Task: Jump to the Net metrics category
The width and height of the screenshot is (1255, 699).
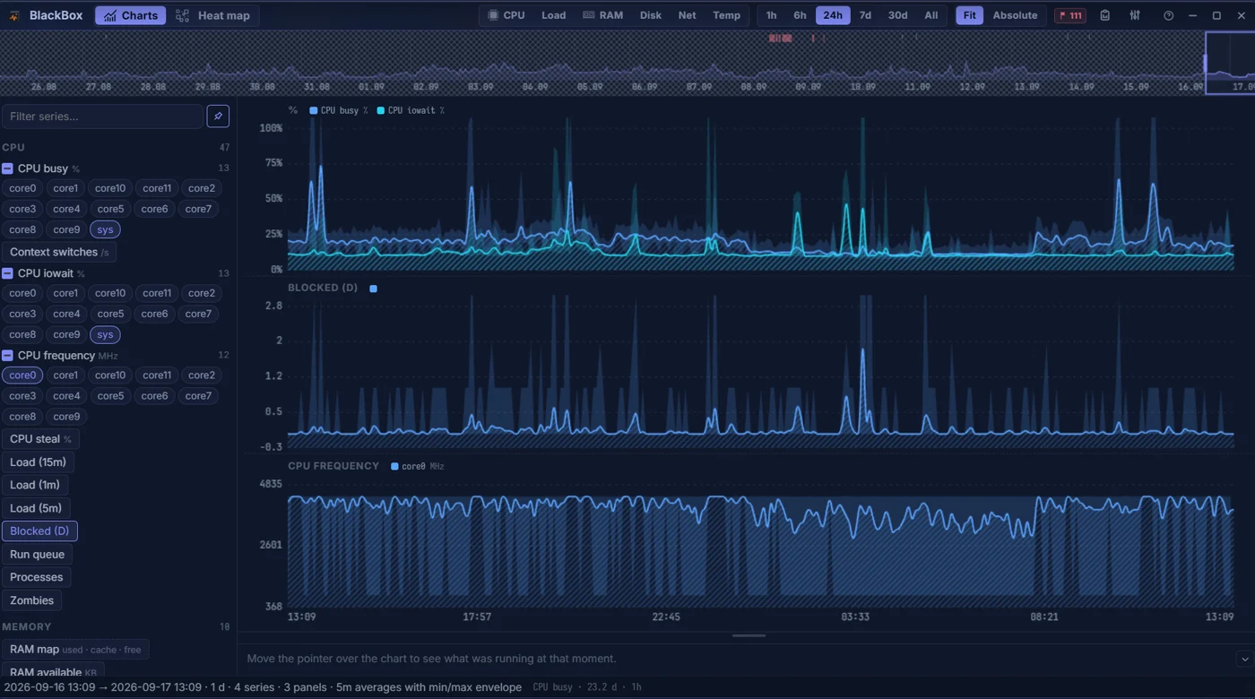Action: point(687,15)
